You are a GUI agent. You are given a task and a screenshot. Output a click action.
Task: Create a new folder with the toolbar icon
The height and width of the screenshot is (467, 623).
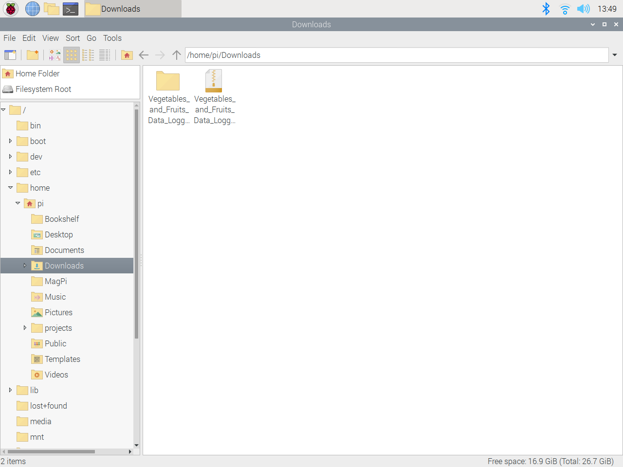[33, 55]
